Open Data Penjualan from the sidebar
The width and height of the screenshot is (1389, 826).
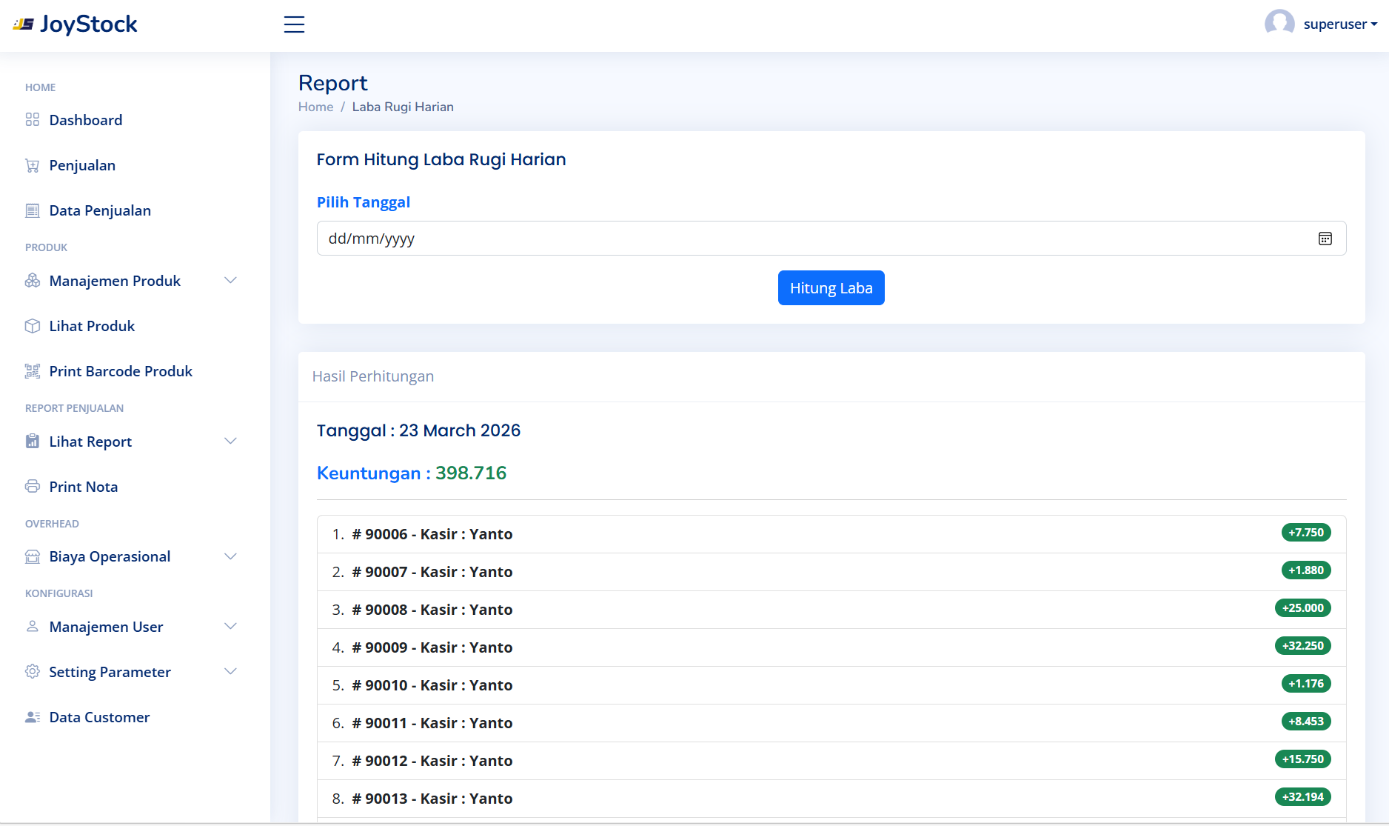[135, 210]
